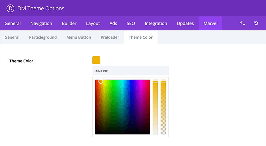Switch to the Integration tab
Image resolution: width=266 pixels, height=146 pixels.
point(156,23)
